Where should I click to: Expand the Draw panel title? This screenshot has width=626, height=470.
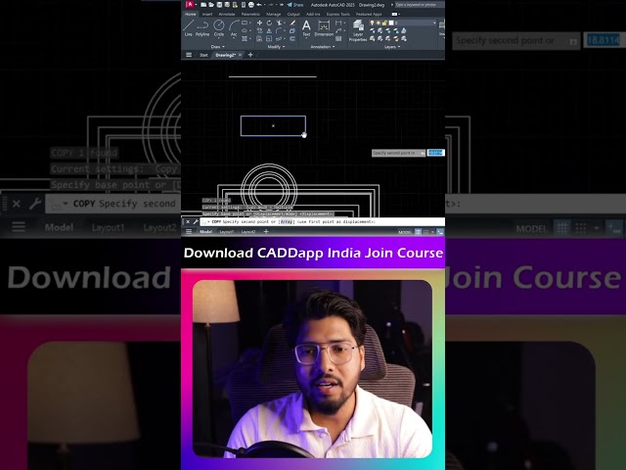[217, 47]
